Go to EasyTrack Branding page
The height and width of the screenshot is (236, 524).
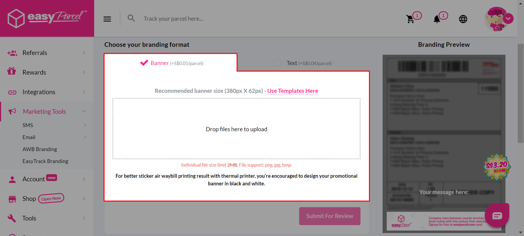coord(45,161)
